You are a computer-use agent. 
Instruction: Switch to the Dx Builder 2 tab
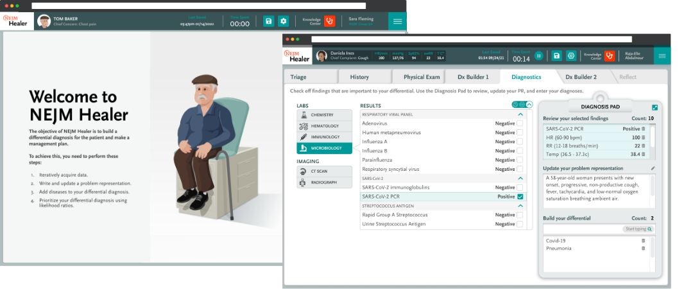tap(581, 77)
